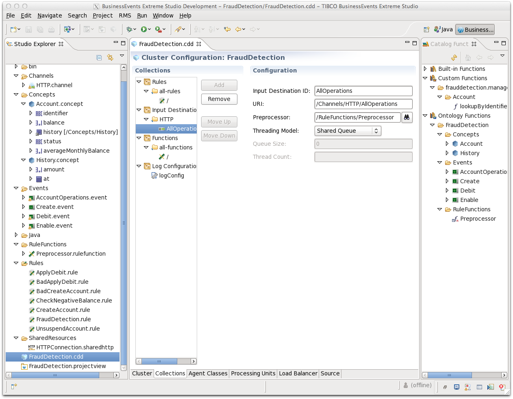Click the Business perspective button
The image size is (513, 399).
pyautogui.click(x=475, y=29)
